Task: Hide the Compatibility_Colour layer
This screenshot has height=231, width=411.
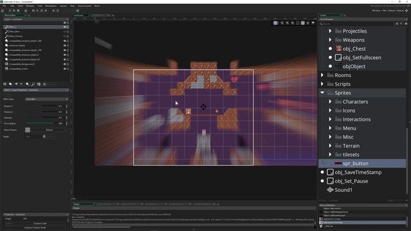Action: 64,69
